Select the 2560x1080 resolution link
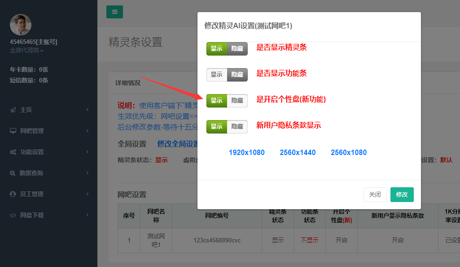The width and height of the screenshot is (460, 267). click(349, 152)
